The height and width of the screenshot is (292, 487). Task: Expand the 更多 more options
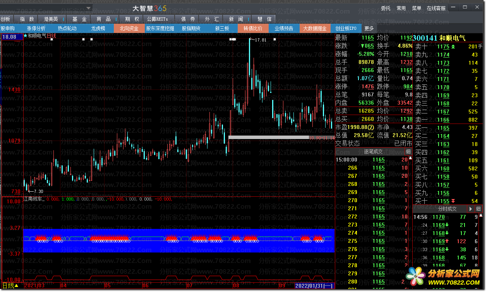(x=369, y=28)
